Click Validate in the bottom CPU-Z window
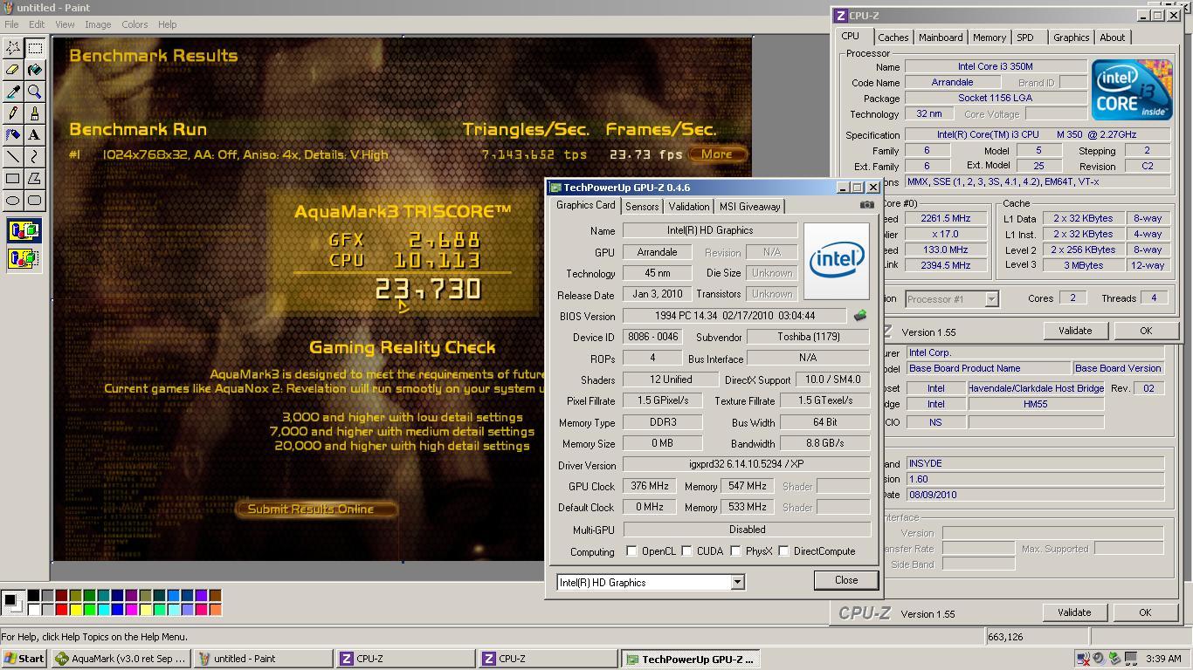This screenshot has width=1193, height=670. point(1074,612)
